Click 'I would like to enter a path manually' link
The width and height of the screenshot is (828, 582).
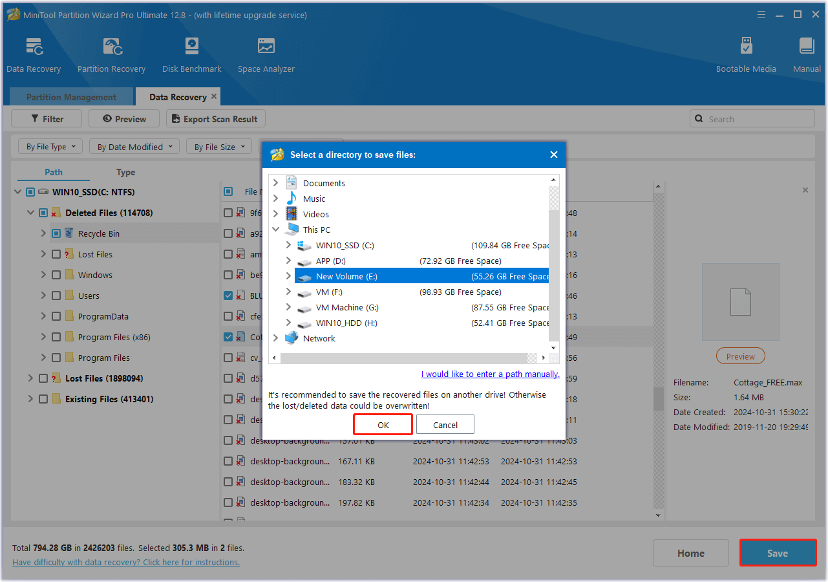(x=490, y=374)
